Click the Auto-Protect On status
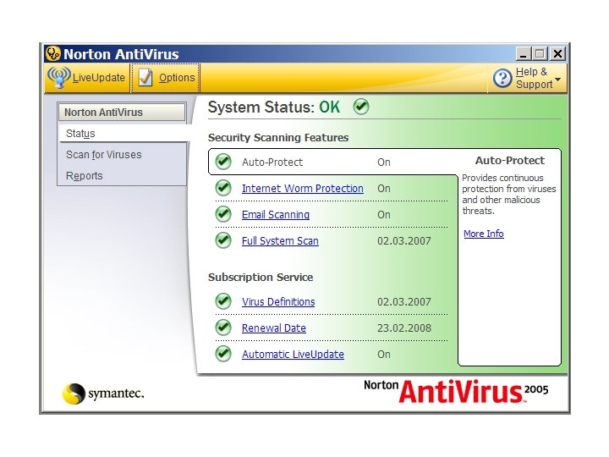The height and width of the screenshot is (457, 609). 384,162
